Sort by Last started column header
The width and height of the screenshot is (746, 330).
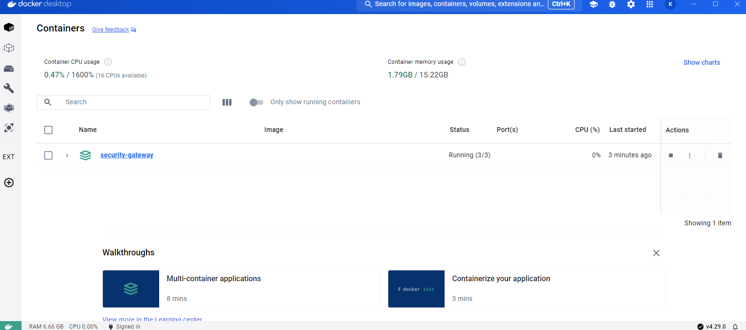(x=628, y=130)
